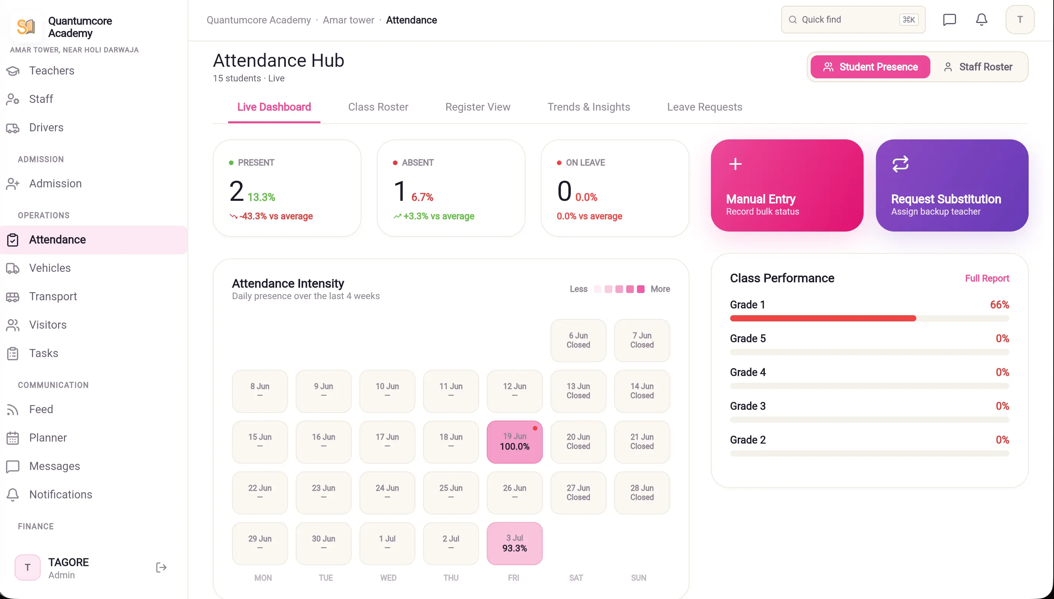This screenshot has width=1054, height=599.
Task: Open the chat icon in top bar
Action: 949,19
